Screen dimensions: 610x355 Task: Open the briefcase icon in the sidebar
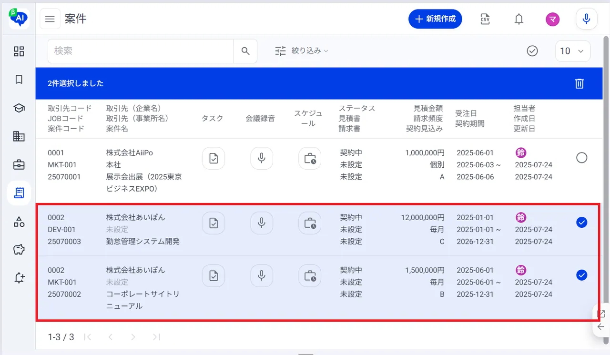[x=19, y=165]
